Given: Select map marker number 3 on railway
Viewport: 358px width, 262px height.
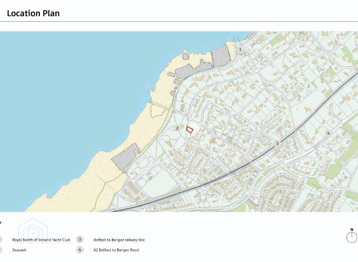Looking at the screenshot, I should pyautogui.click(x=277, y=143).
